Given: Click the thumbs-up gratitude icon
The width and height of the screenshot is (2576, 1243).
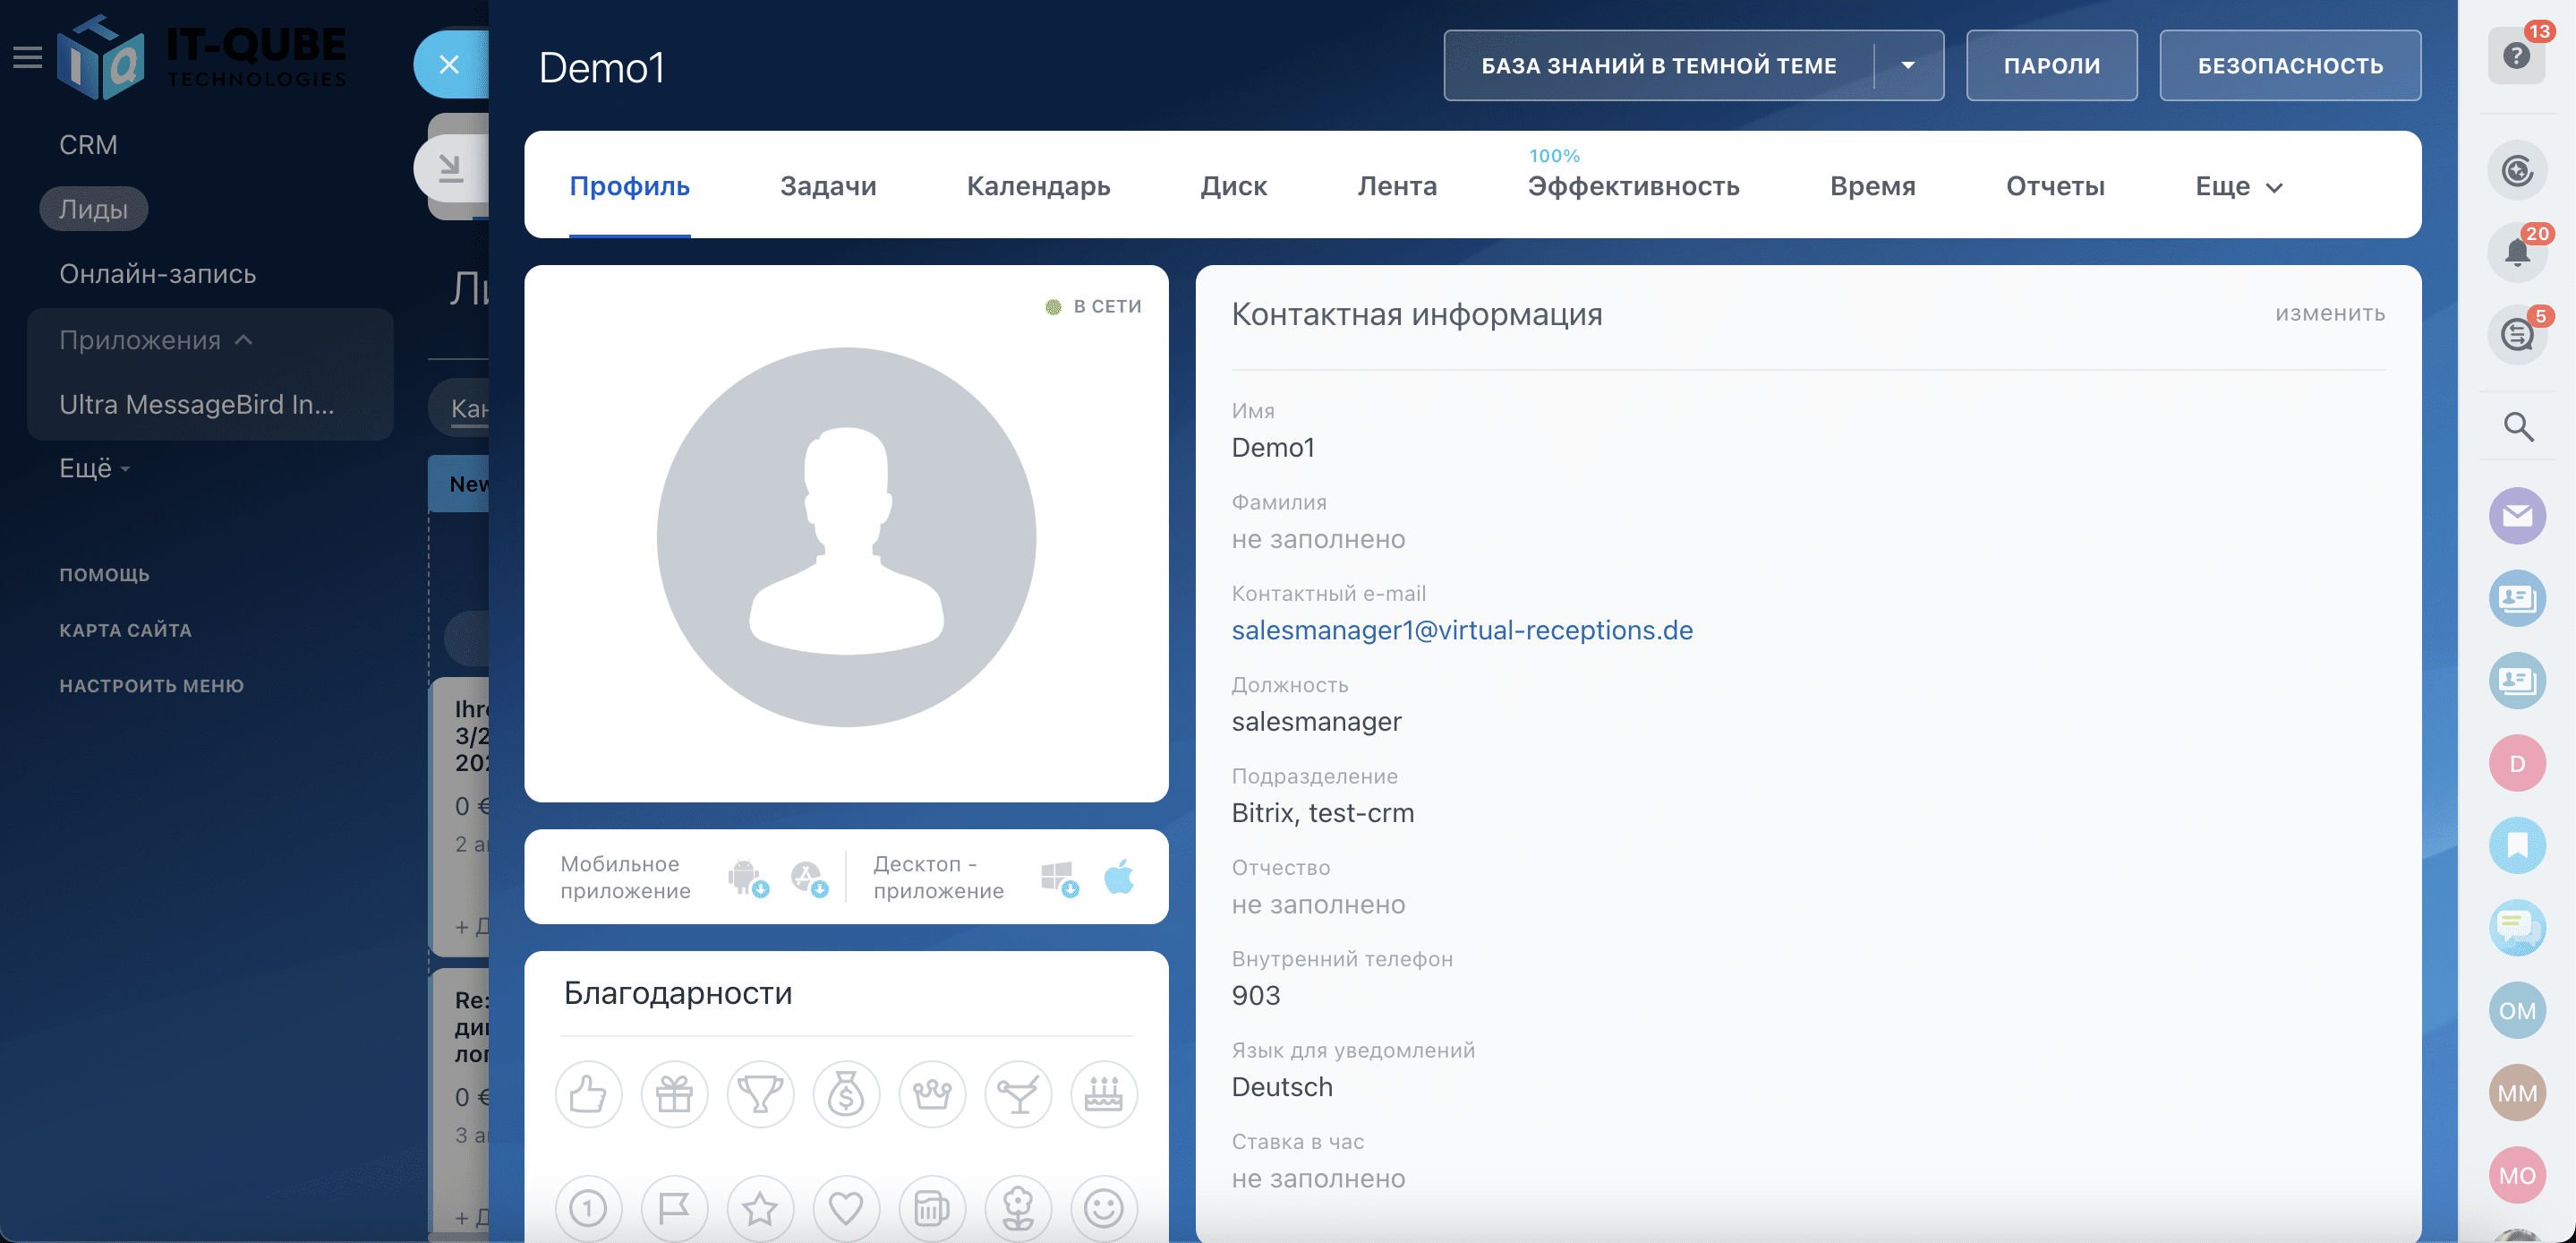Looking at the screenshot, I should [x=588, y=1093].
